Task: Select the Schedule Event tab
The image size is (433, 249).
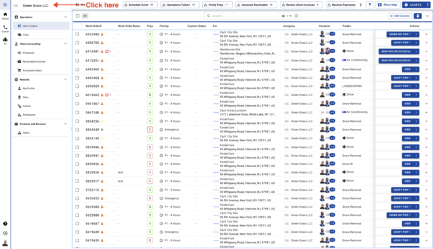Action: tap(140, 5)
